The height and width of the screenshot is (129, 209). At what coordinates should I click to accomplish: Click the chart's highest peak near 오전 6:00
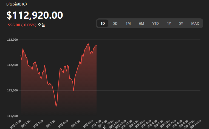pos(88,44)
